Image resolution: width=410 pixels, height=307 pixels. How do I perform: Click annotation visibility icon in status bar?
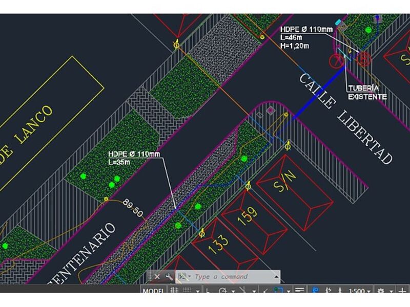point(315,291)
